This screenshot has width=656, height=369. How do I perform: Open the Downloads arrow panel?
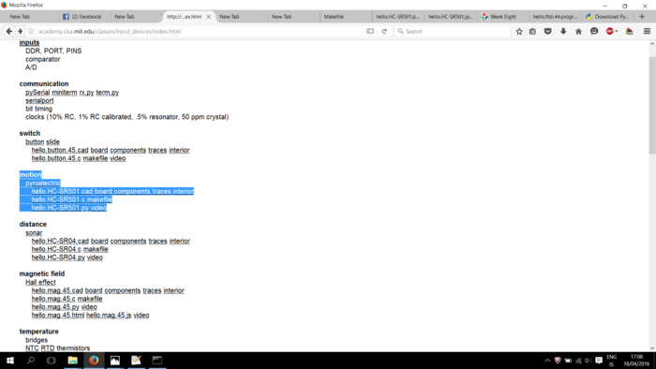click(x=563, y=31)
